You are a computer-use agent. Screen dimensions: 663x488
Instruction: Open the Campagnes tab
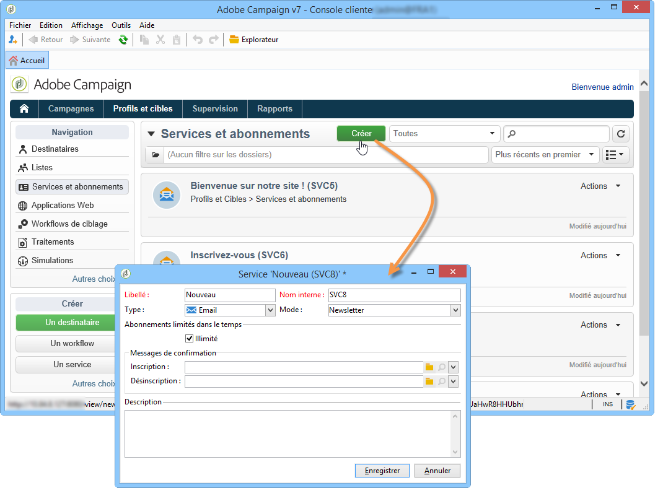71,109
